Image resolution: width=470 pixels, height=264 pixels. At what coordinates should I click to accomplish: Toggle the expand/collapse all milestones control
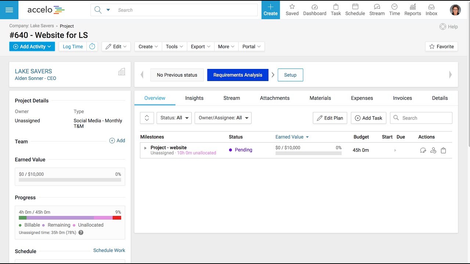pyautogui.click(x=147, y=118)
